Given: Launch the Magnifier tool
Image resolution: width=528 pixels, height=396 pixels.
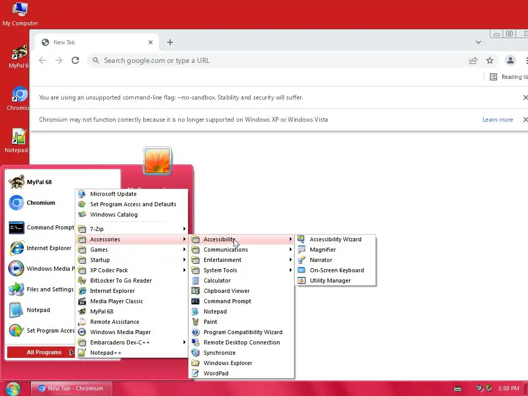Looking at the screenshot, I should click(335, 250).
